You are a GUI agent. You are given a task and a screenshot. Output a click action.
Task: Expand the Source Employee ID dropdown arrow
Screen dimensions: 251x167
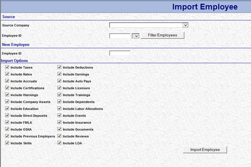(x=136, y=36)
